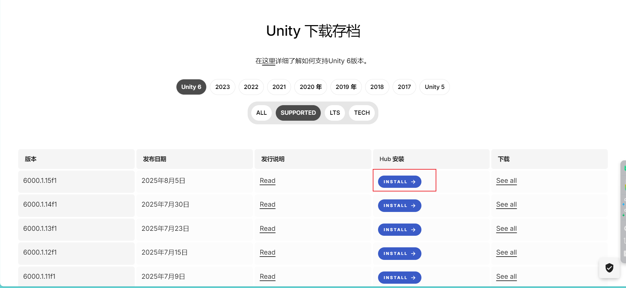Install version 6000.1.12f1 via Hub
626x288 pixels.
400,254
